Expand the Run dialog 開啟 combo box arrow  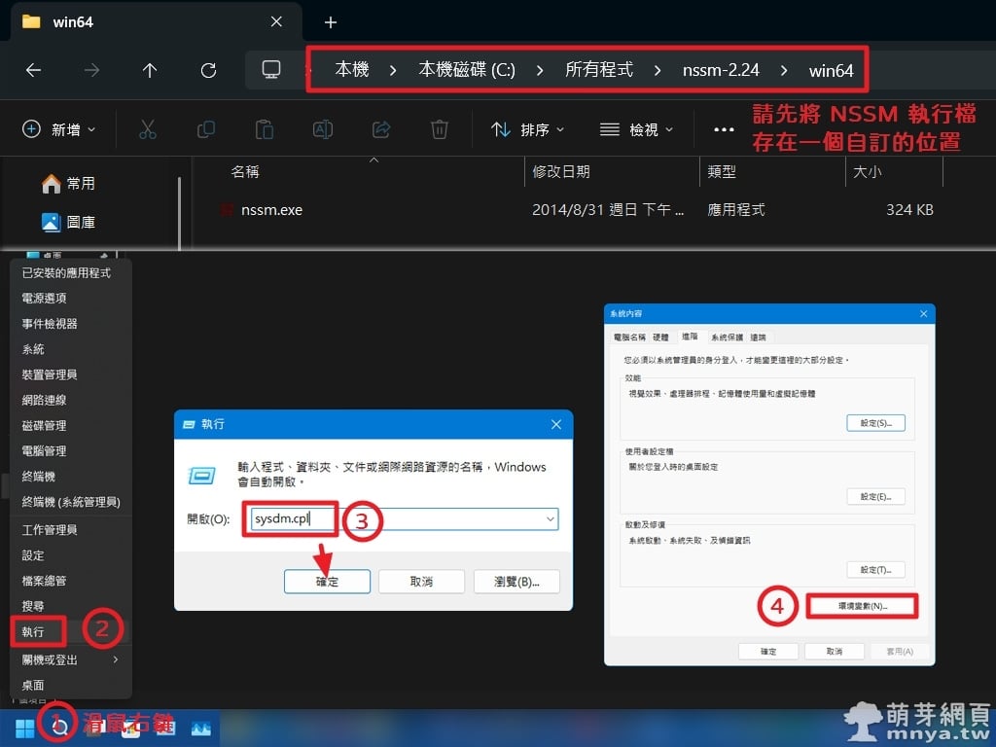[x=550, y=519]
